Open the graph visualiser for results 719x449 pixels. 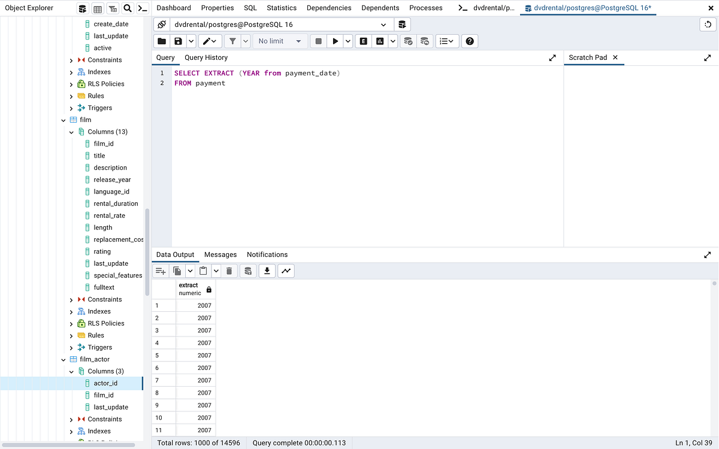click(x=286, y=271)
